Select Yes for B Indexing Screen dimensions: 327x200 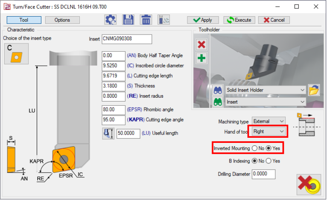(x=269, y=161)
